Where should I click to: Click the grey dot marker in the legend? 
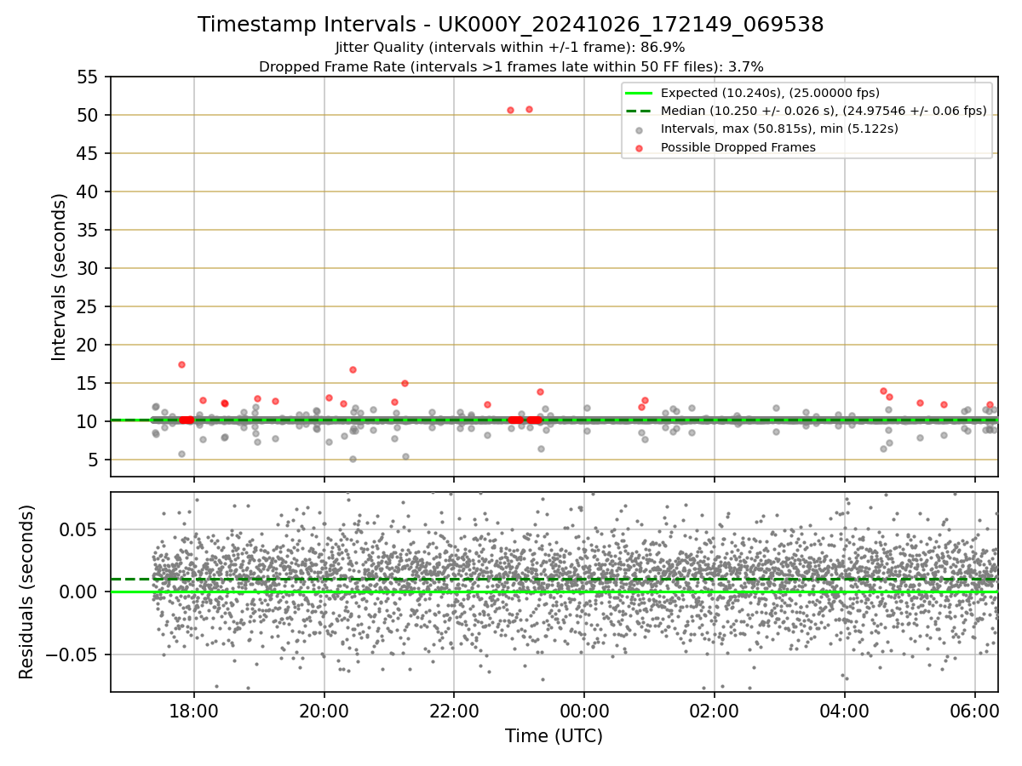[640, 129]
